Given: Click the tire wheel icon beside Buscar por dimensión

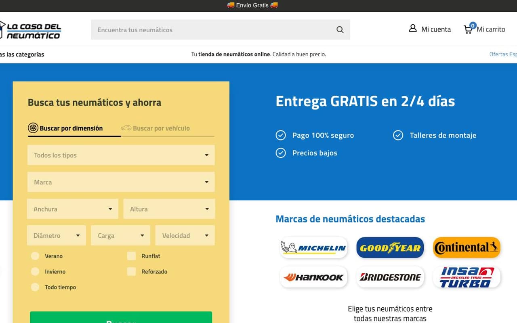Looking at the screenshot, I should [x=33, y=128].
